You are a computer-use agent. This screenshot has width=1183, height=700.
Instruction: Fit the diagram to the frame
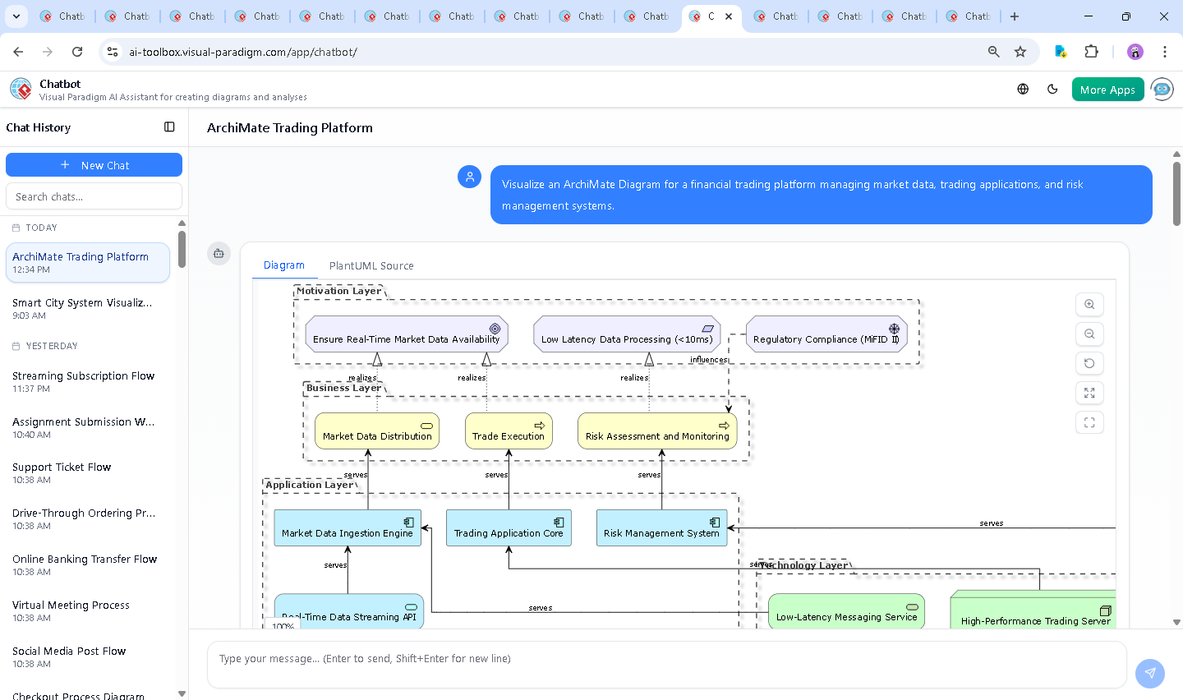pos(1089,422)
